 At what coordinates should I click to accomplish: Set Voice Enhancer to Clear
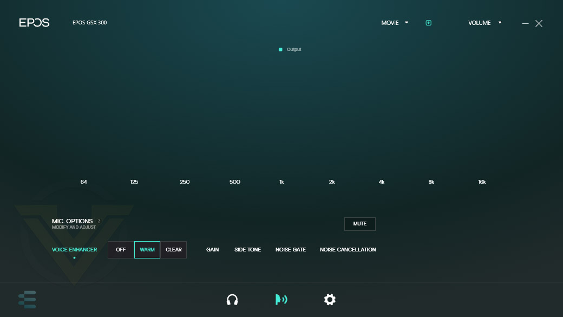173,249
